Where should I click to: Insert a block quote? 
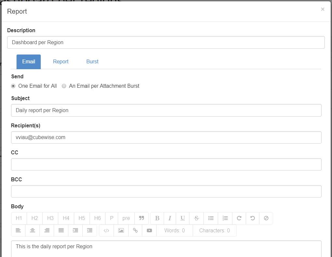(142, 218)
